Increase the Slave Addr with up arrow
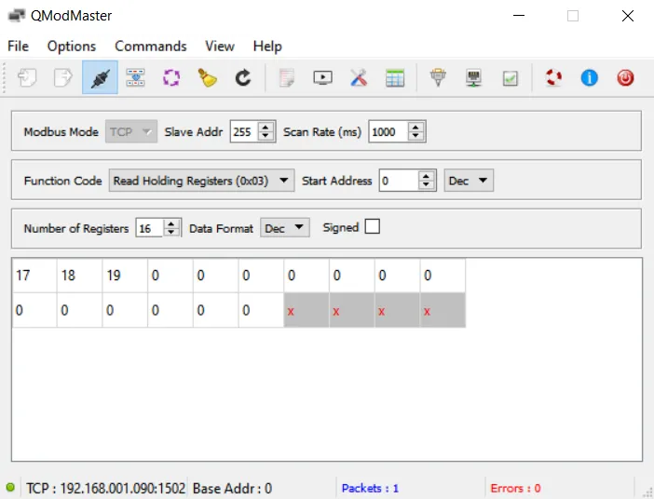654x499 pixels. [267, 128]
